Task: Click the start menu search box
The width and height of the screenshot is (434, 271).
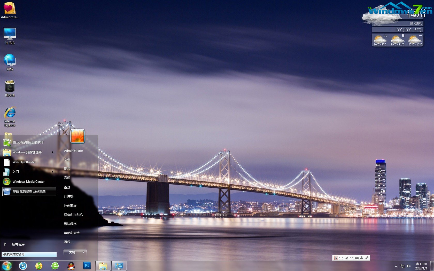Action: [29, 254]
